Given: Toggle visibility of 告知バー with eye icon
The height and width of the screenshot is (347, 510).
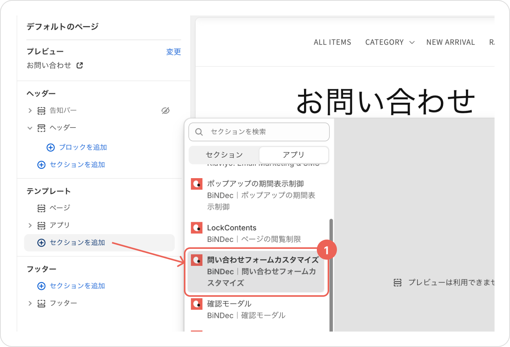Looking at the screenshot, I should [165, 111].
